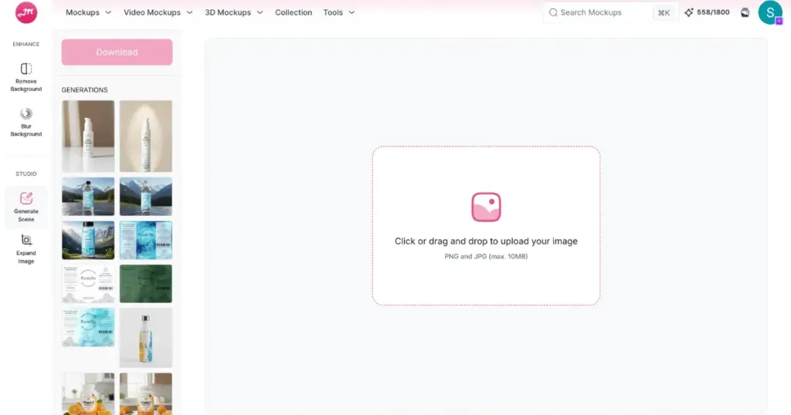Select the yellow patterned bottle thumbnail
Image resolution: width=791 pixels, height=415 pixels.
point(146,337)
